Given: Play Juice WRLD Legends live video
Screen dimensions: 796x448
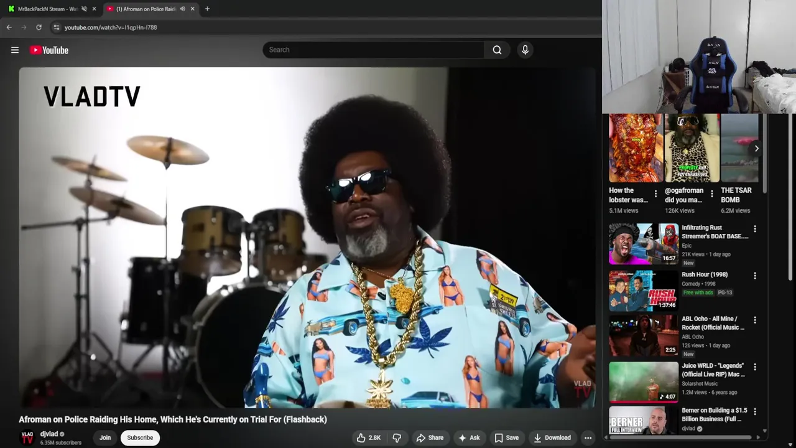Looking at the screenshot, I should [x=644, y=381].
